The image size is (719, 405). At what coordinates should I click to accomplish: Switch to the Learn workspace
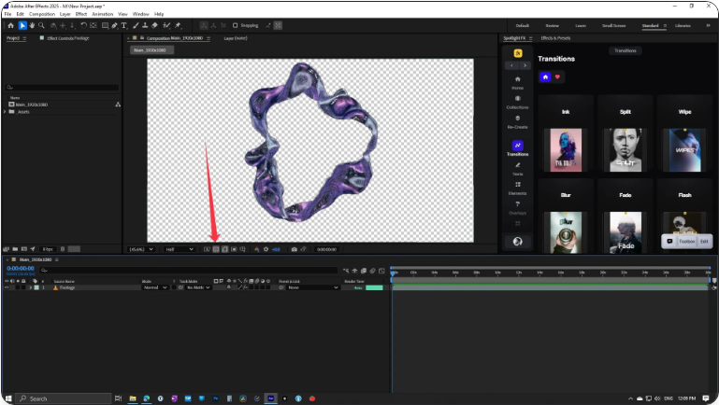click(581, 25)
